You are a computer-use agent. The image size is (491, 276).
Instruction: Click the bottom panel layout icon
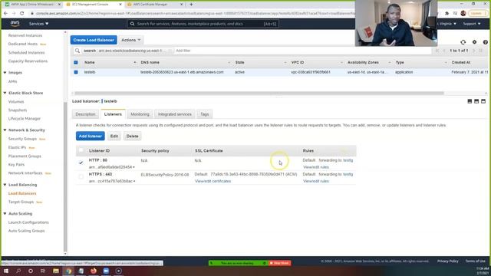470,101
